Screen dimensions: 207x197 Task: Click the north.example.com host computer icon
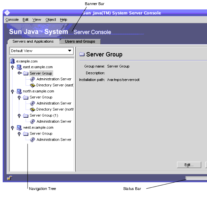coord(19,91)
